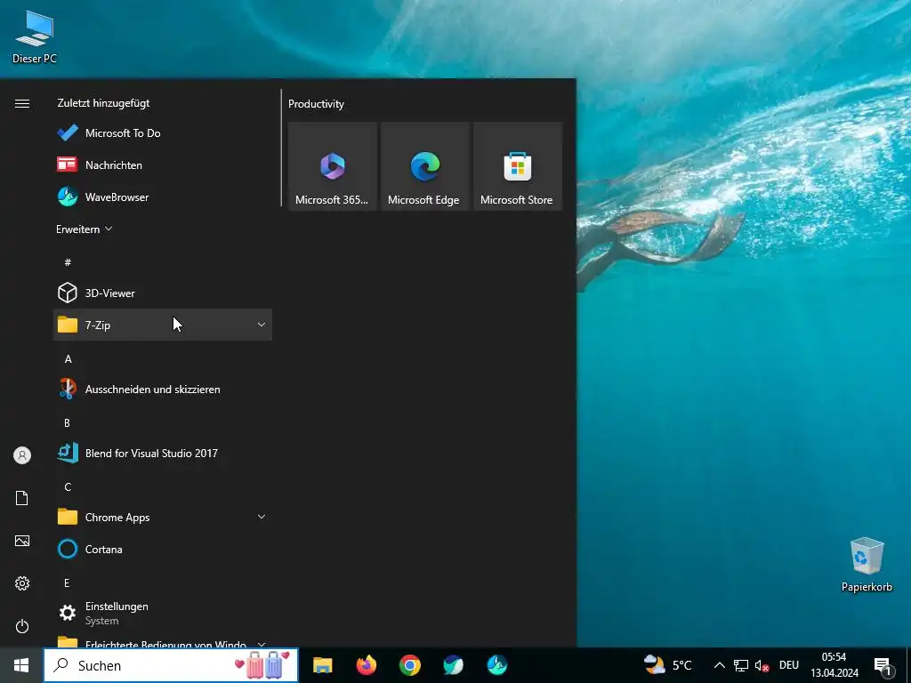Open the user account icon in Start sidebar
The width and height of the screenshot is (911, 683).
pos(22,455)
